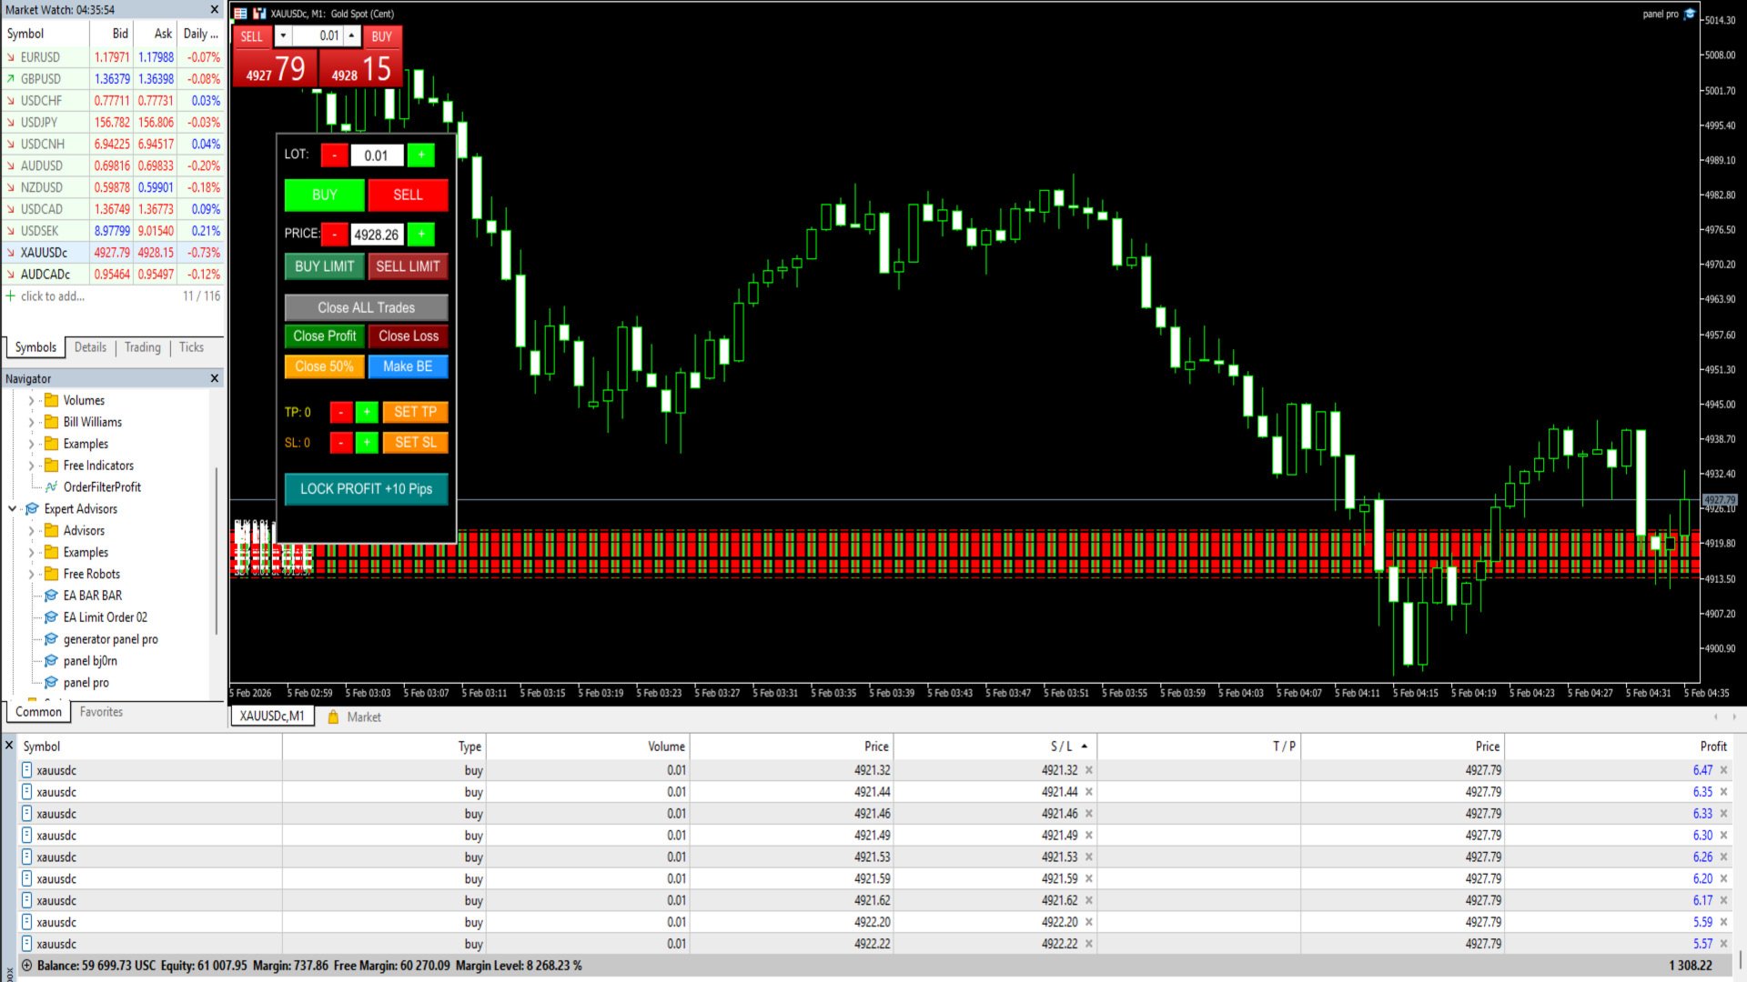This screenshot has width=1747, height=982.
Task: Click the PRICE input field 4928.26
Action: [376, 235]
